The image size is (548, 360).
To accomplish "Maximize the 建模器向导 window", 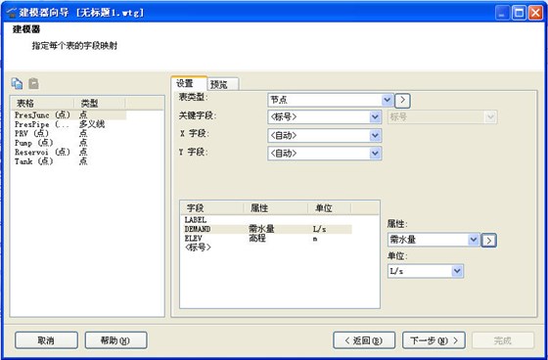I will [x=520, y=14].
